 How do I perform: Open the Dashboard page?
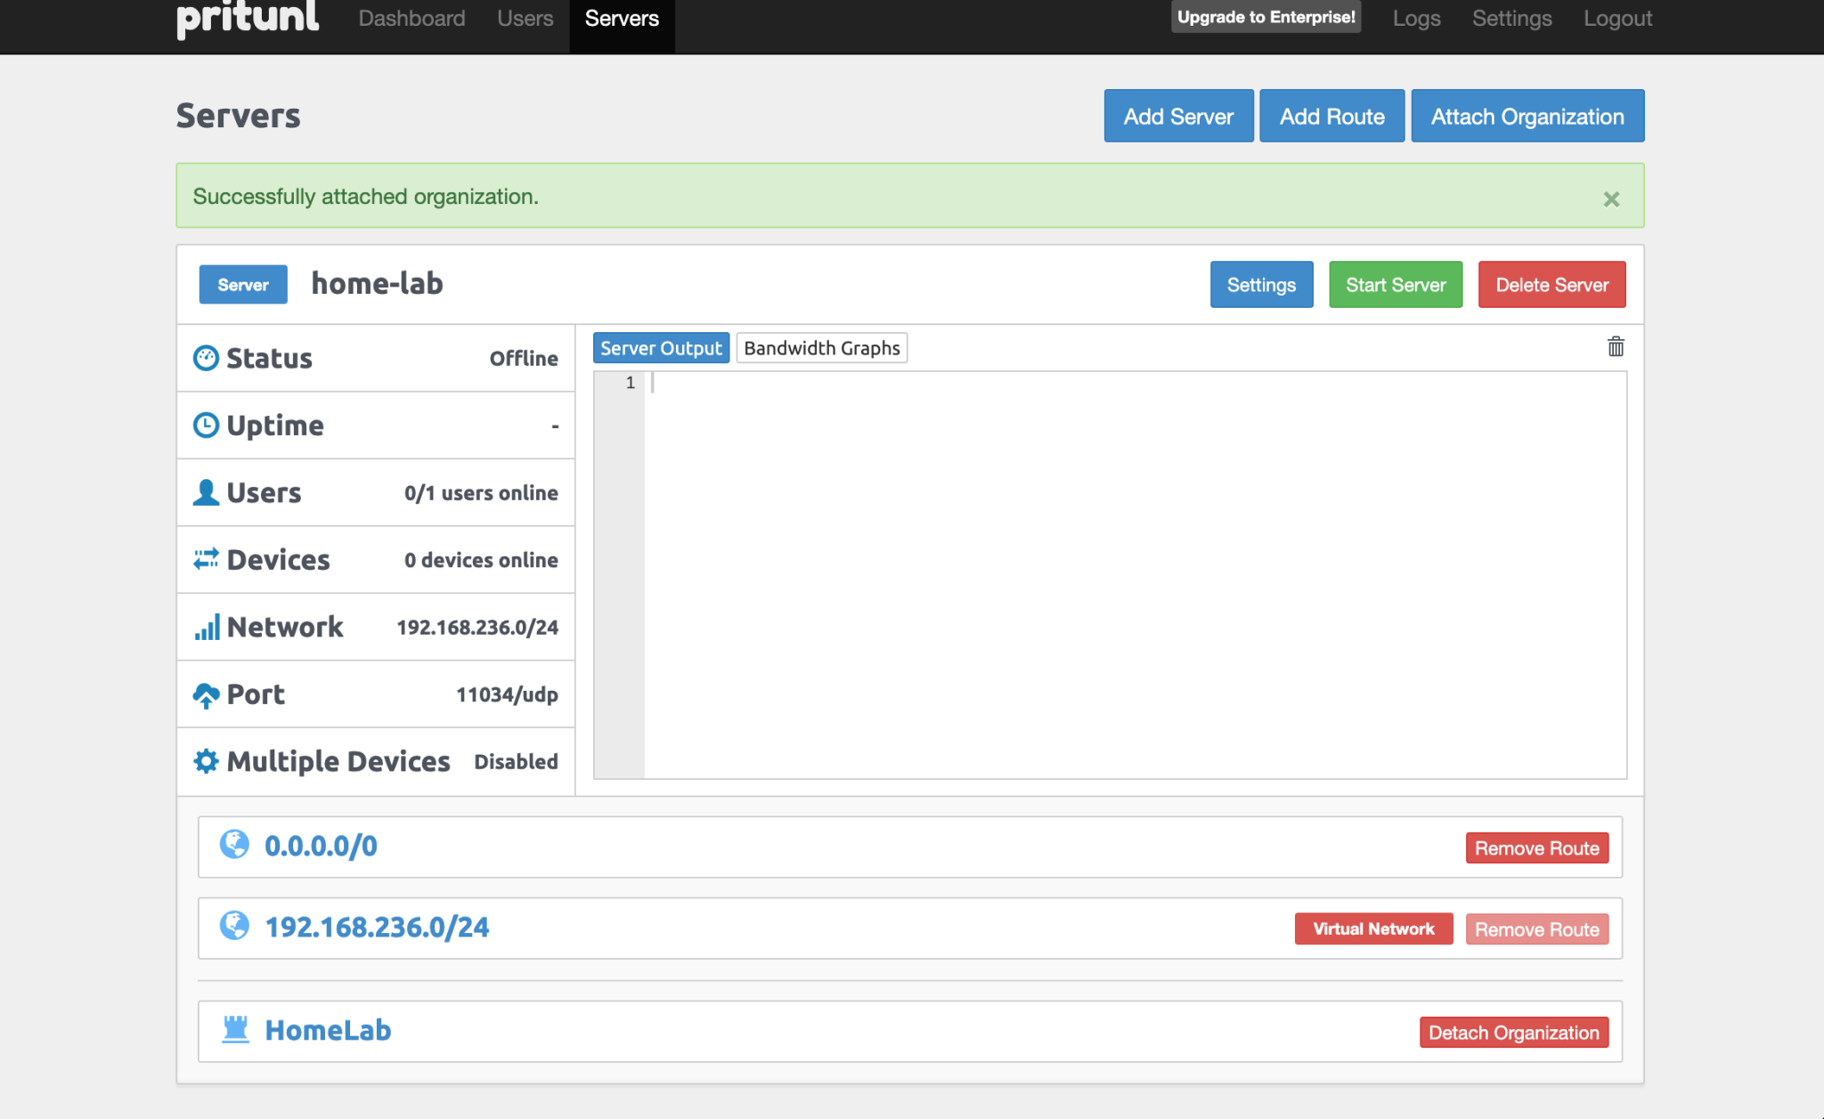click(x=411, y=18)
